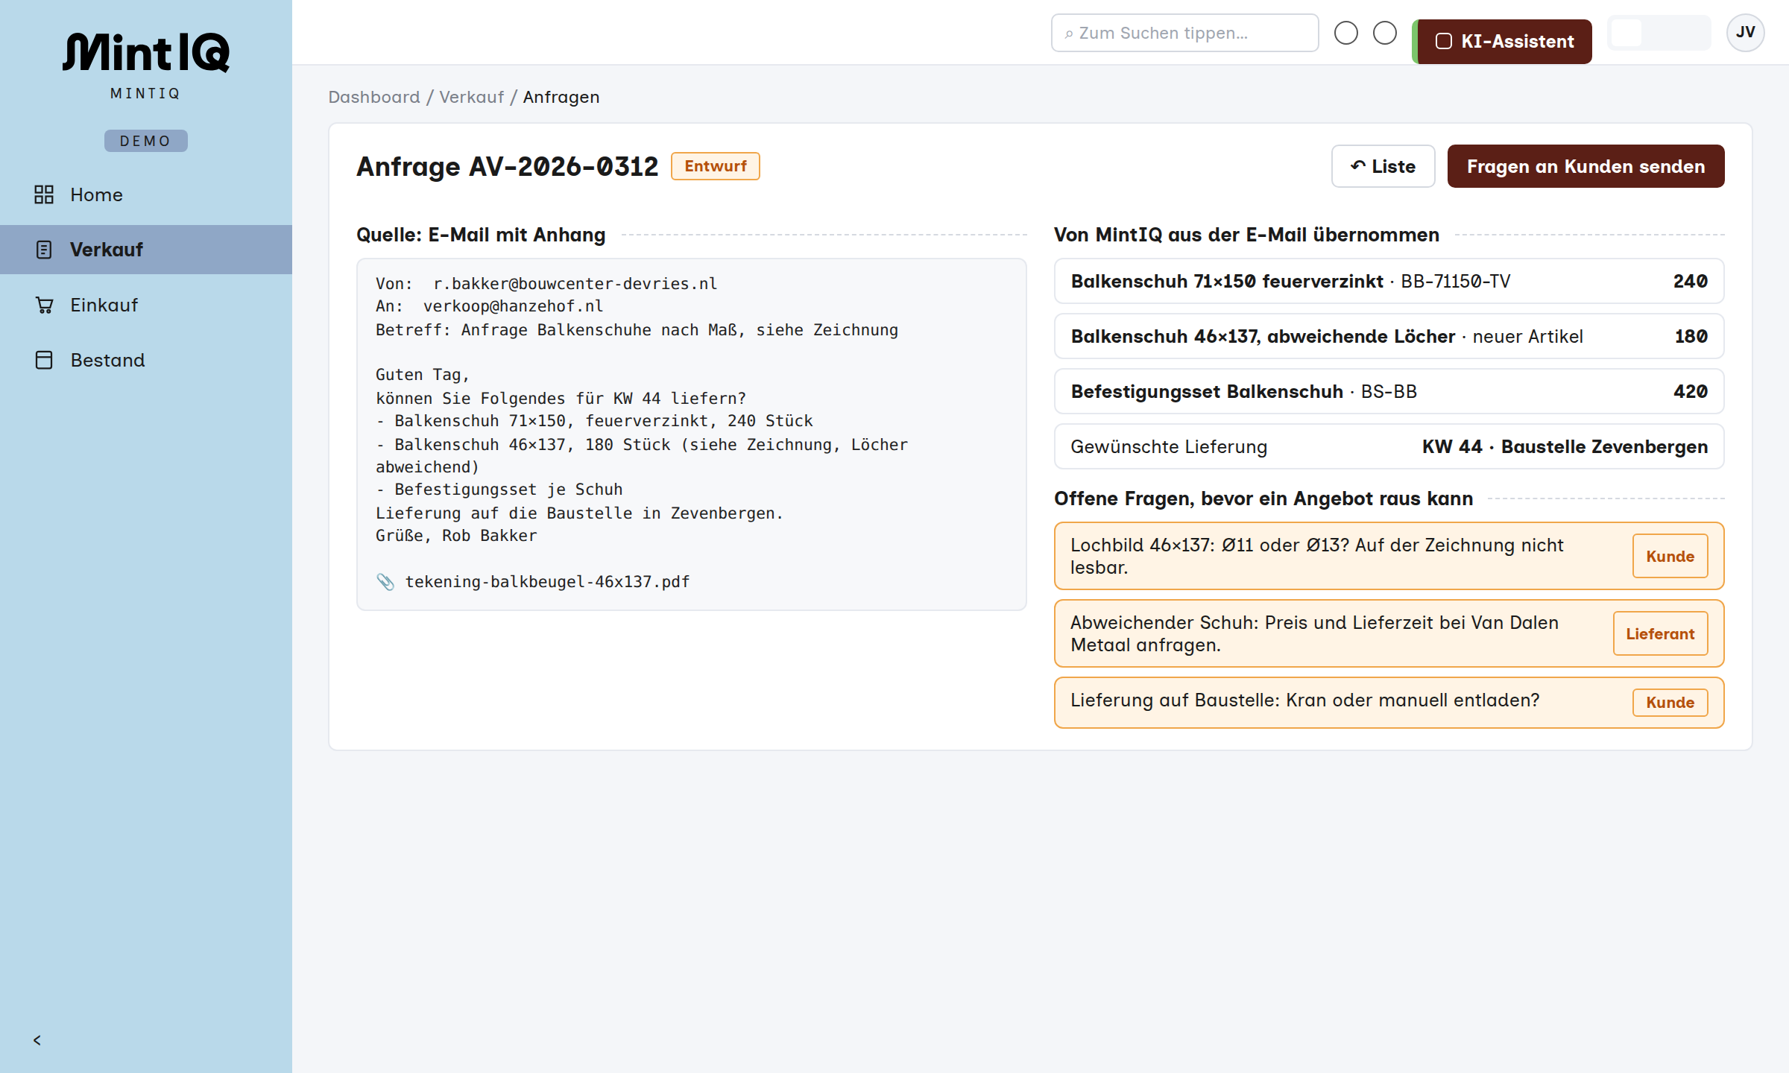Open Verkauf breadcrumb link
Image resolution: width=1789 pixels, height=1073 pixels.
point(472,97)
